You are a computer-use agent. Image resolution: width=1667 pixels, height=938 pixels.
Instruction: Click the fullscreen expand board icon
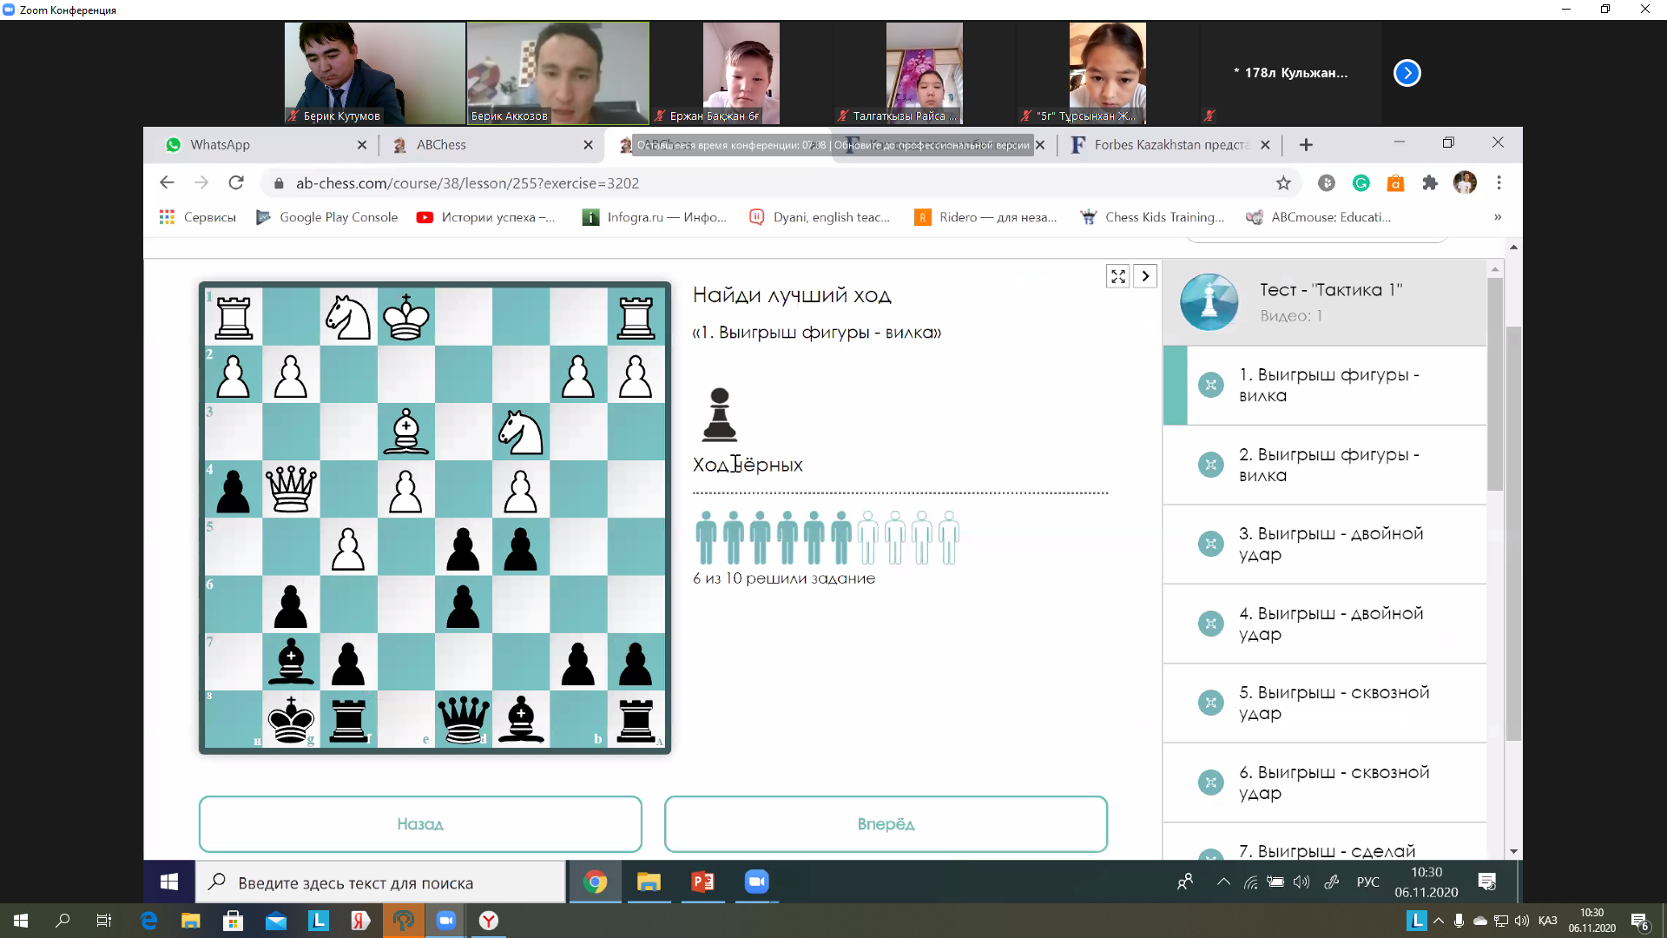pyautogui.click(x=1117, y=276)
